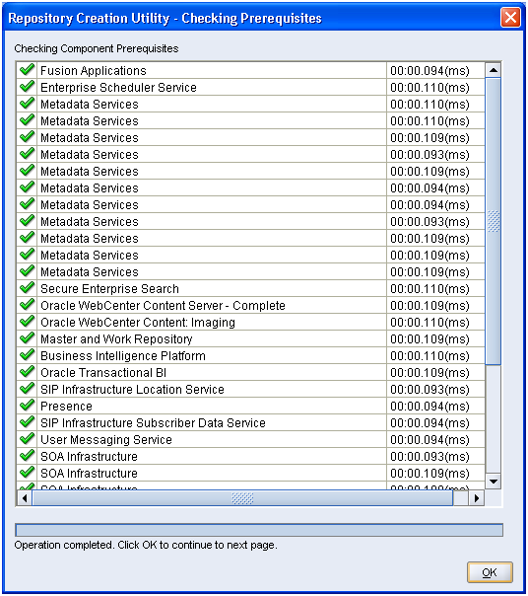Click the horizontal scrollbar thumb

242,498
